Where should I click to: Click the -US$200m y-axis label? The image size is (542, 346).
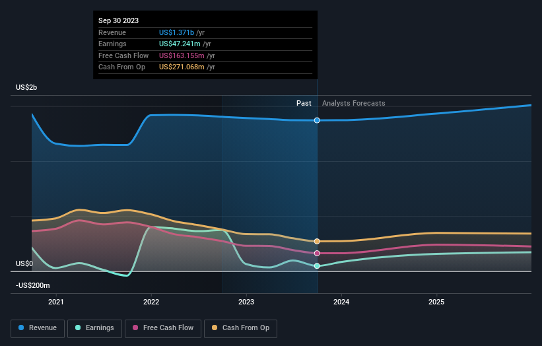pyautogui.click(x=33, y=285)
